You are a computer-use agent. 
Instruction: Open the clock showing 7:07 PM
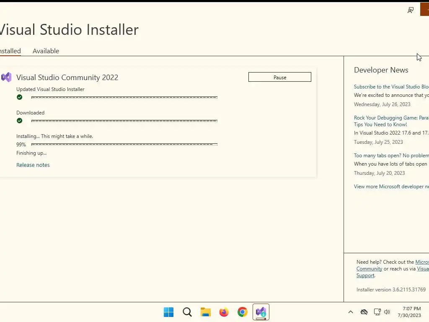point(409,312)
